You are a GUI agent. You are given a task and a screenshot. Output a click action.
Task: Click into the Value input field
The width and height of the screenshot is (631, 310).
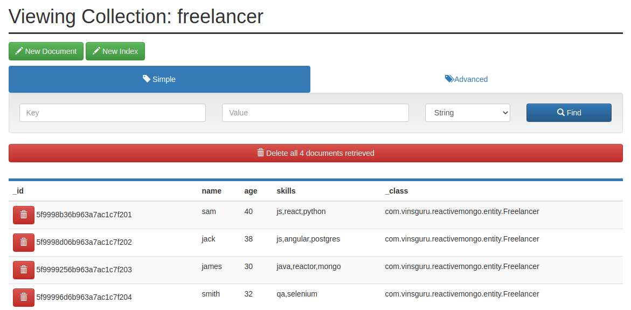point(315,113)
